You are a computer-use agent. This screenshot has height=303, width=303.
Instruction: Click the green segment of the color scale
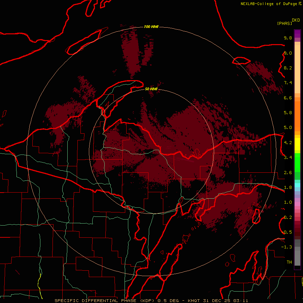(x=297, y=167)
